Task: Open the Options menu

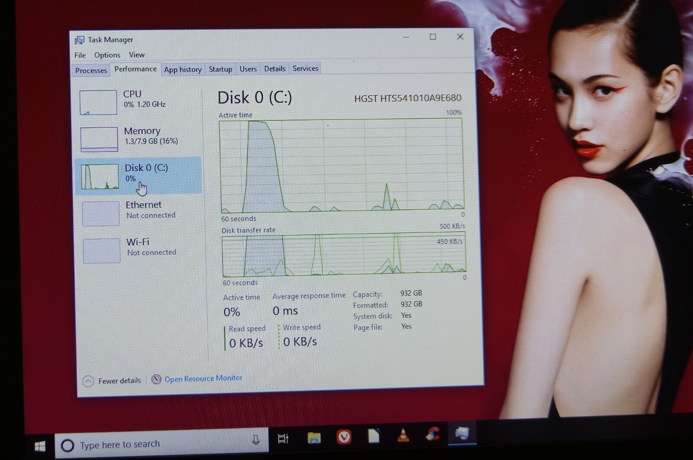Action: (107, 55)
